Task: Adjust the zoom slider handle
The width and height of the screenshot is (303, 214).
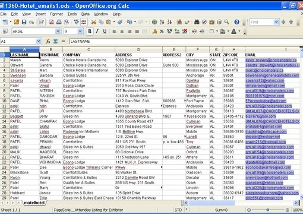Action: click(x=268, y=210)
